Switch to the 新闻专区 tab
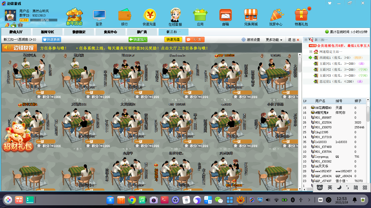The width and height of the screenshot is (371, 208). pyautogui.click(x=48, y=32)
